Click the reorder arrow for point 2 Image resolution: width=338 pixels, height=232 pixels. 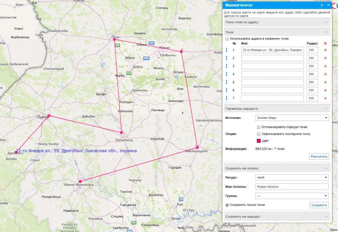(227, 58)
